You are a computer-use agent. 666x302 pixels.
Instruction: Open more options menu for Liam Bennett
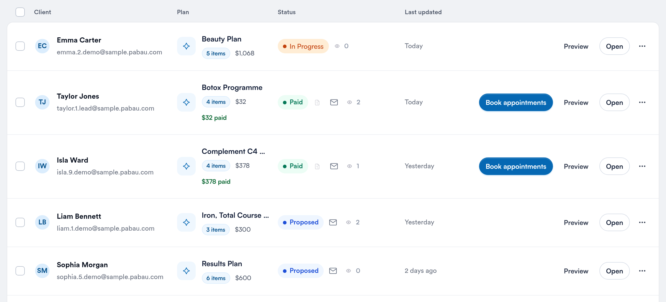tap(642, 222)
